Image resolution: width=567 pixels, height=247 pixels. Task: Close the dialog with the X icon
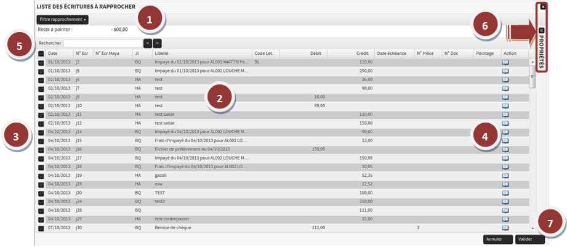(x=543, y=7)
